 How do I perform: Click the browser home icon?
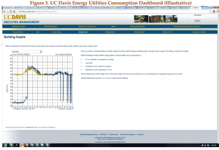(x=14, y=11)
